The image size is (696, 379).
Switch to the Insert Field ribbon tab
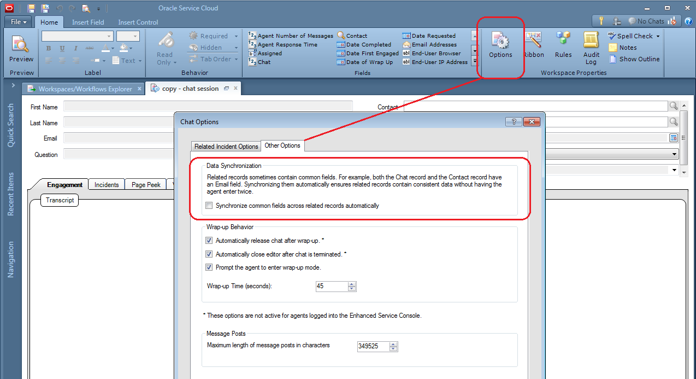pyautogui.click(x=88, y=22)
